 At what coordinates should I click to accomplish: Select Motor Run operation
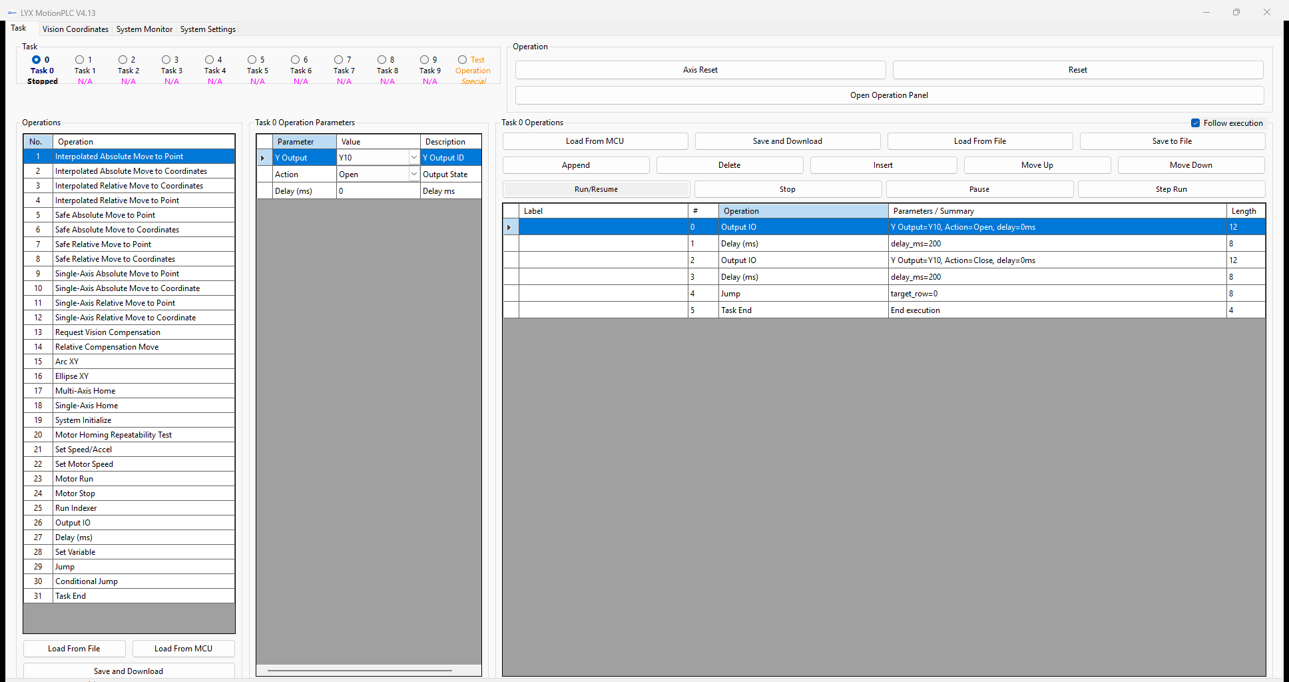tap(129, 479)
